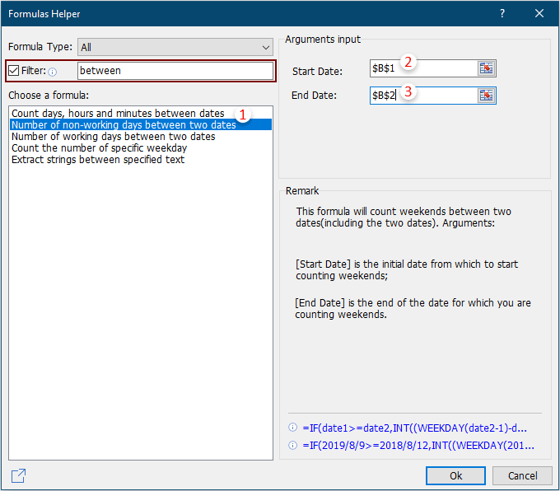Viewport: 560px width, 491px height.
Task: Click info icon beside date1 formula
Action: pyautogui.click(x=292, y=428)
